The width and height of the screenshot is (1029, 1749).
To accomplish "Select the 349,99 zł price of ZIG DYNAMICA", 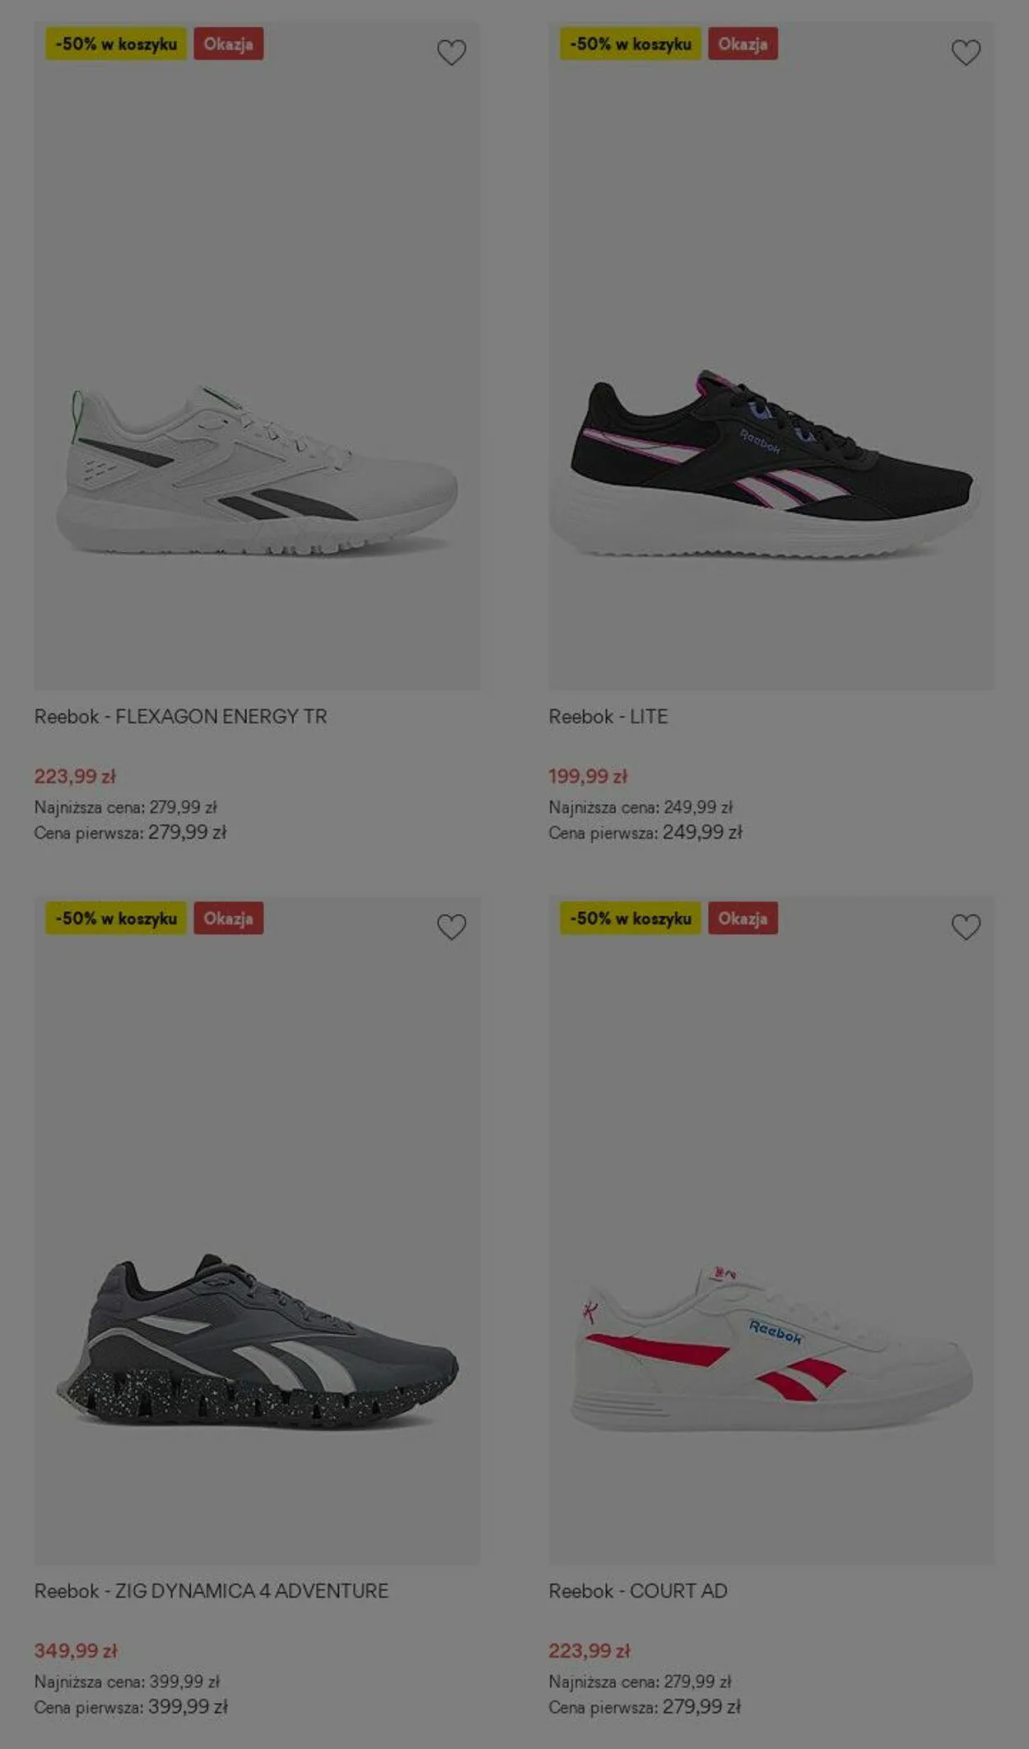I will coord(76,1650).
